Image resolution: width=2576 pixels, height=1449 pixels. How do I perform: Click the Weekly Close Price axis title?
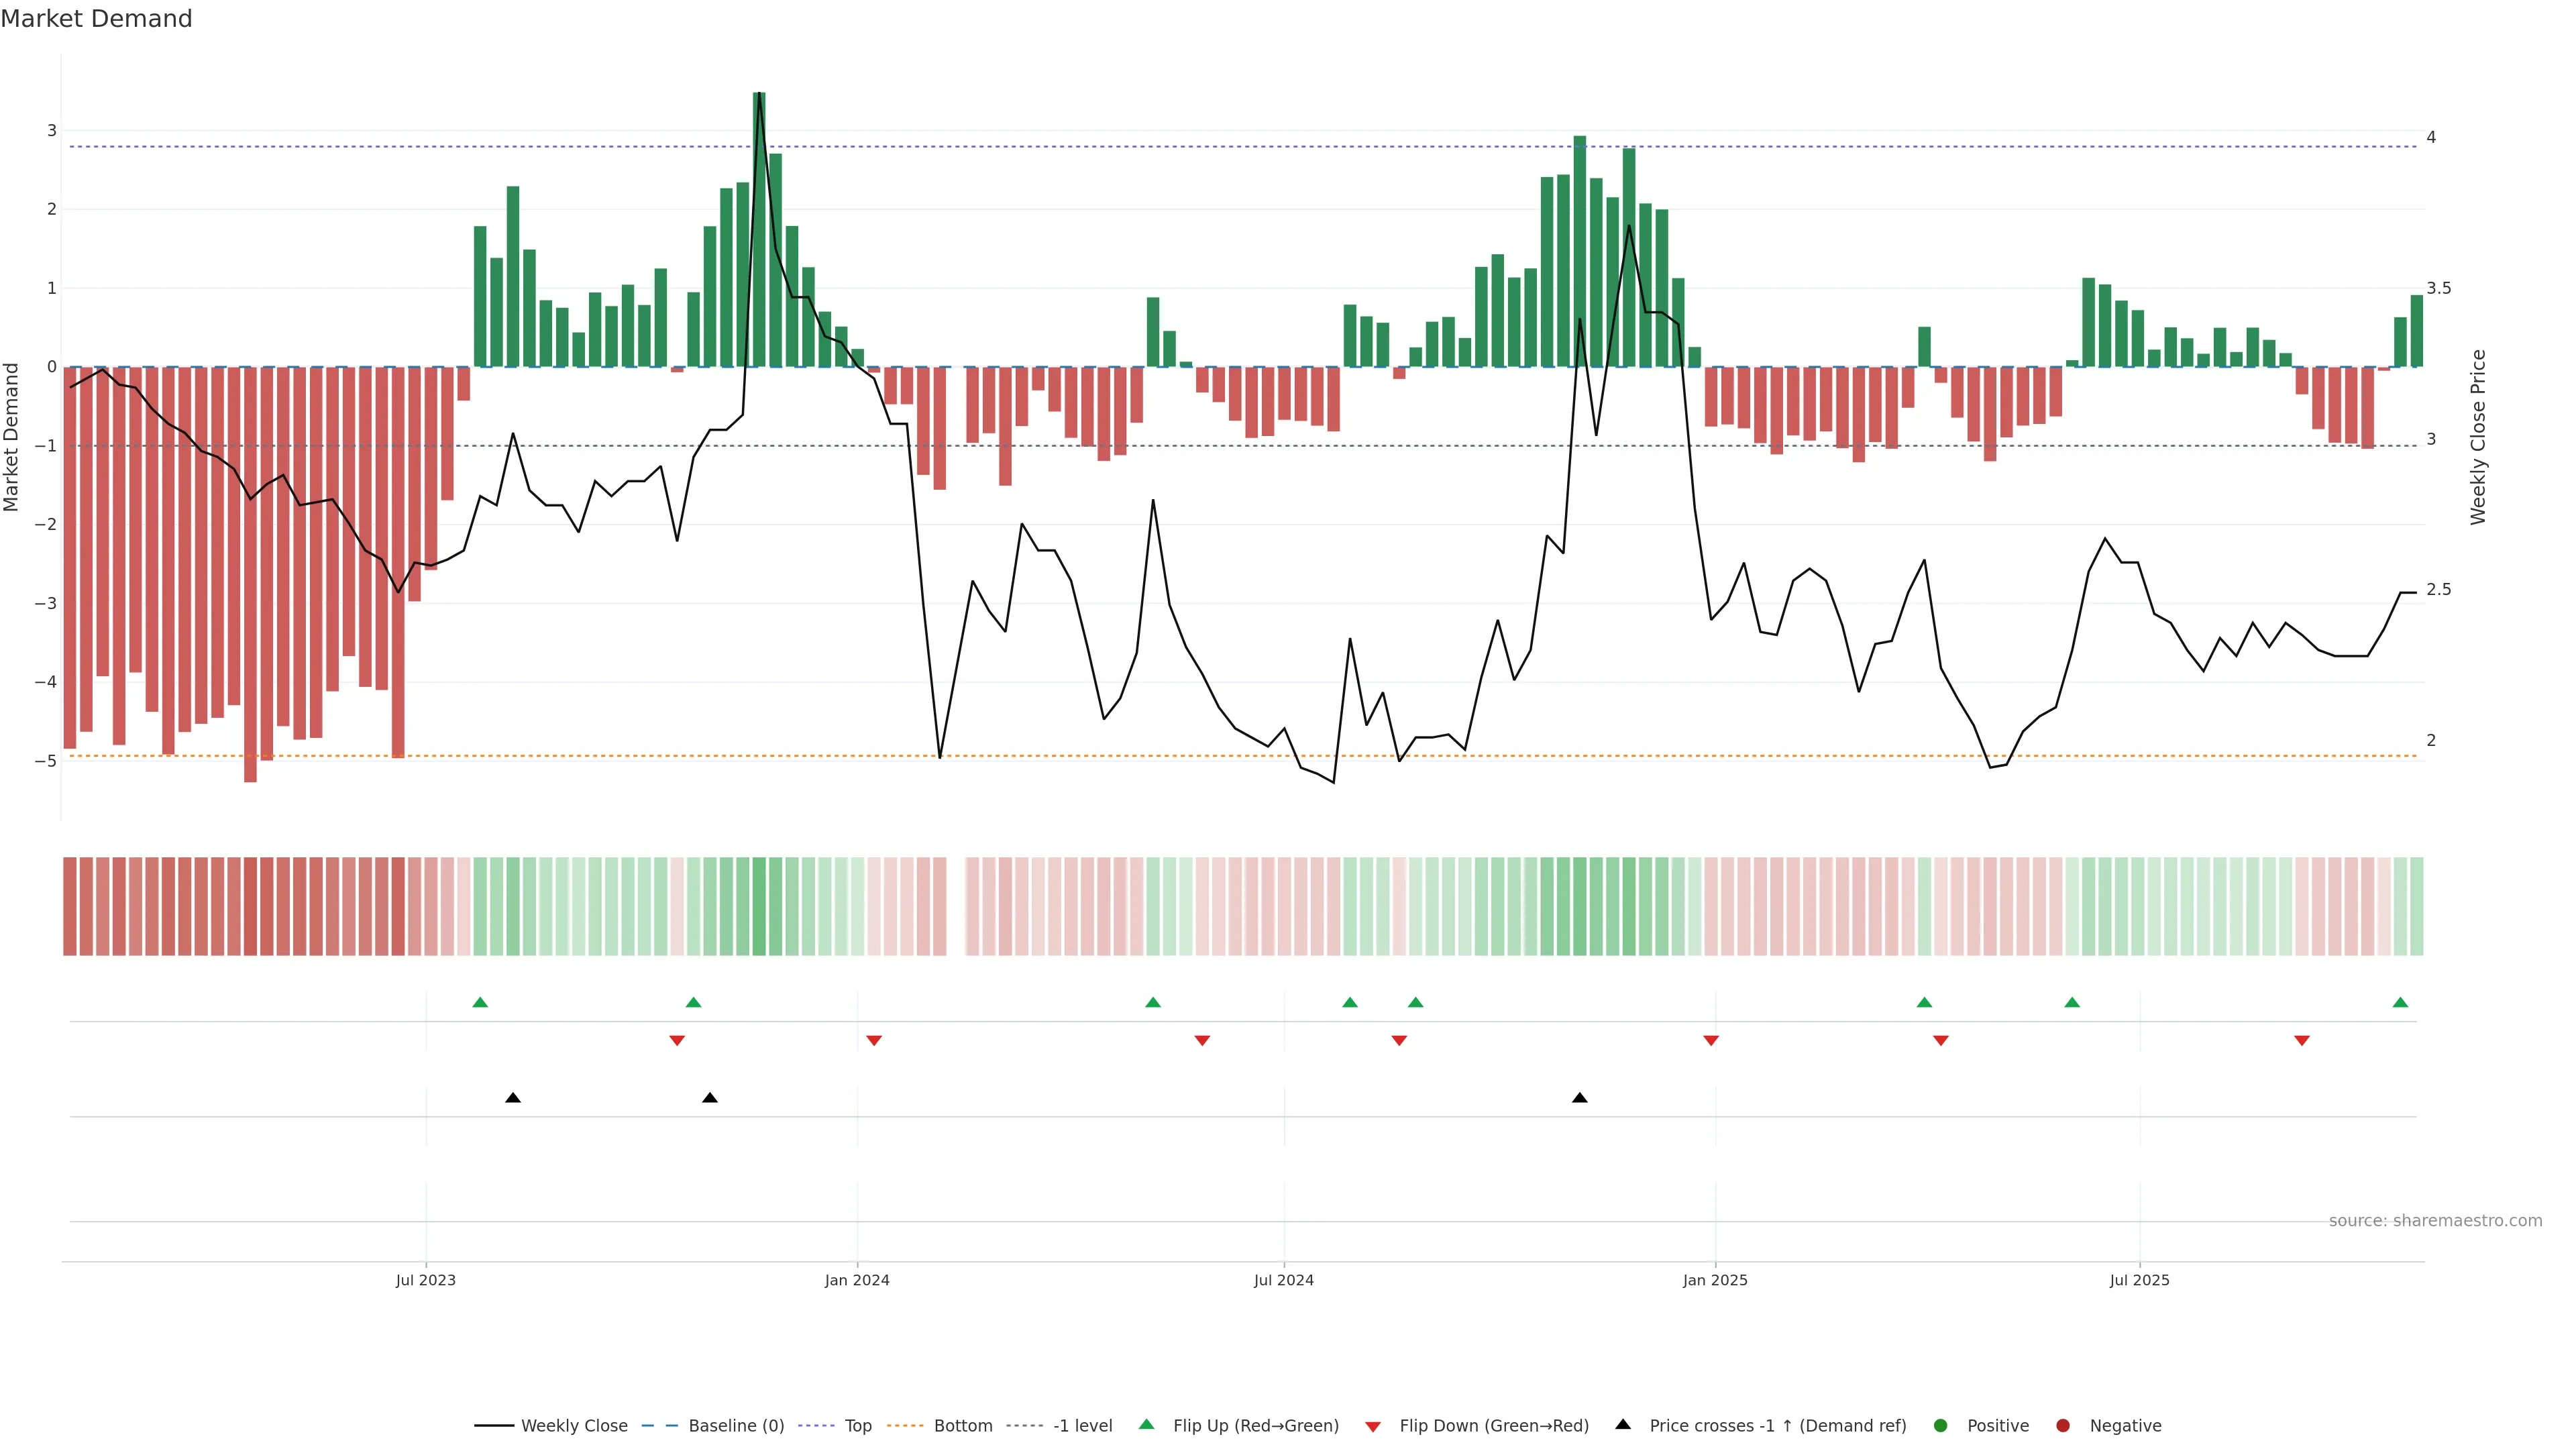pyautogui.click(x=2478, y=437)
